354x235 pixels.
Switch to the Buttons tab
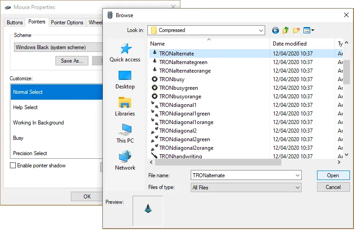click(x=15, y=23)
